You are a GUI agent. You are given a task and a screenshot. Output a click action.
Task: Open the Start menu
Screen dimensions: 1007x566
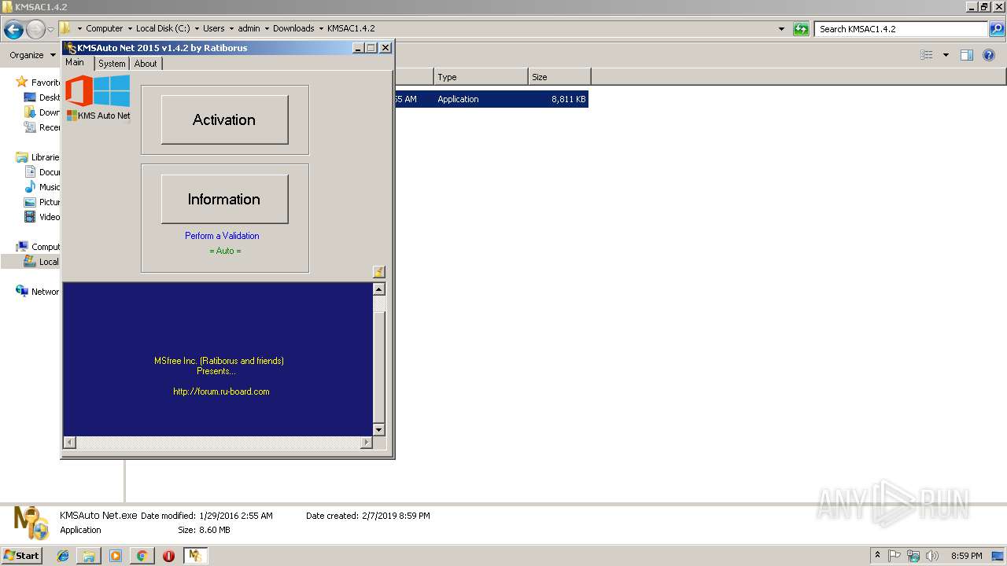[x=22, y=556]
